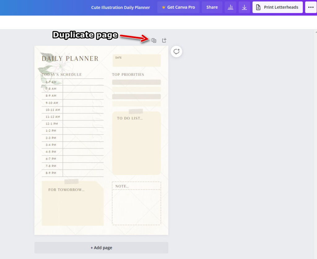Click a TOP PRIORITIES highlight bar
The width and height of the screenshot is (317, 259).
[x=136, y=82]
